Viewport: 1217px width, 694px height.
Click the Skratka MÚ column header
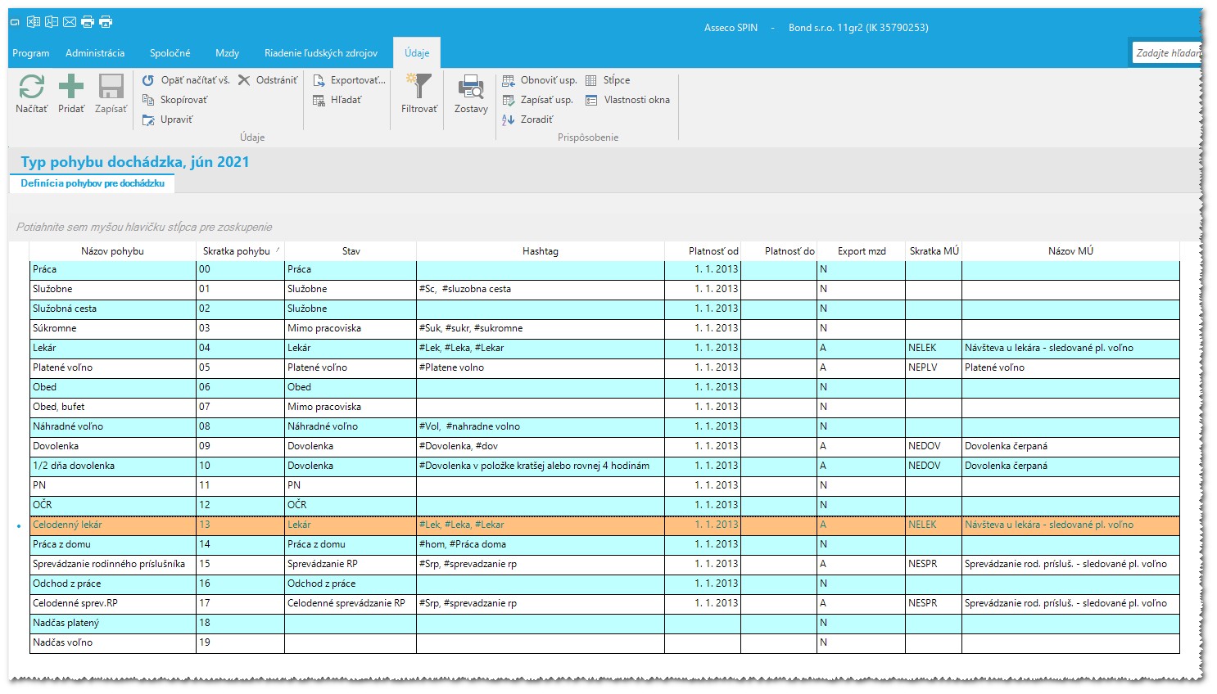pyautogui.click(x=934, y=251)
